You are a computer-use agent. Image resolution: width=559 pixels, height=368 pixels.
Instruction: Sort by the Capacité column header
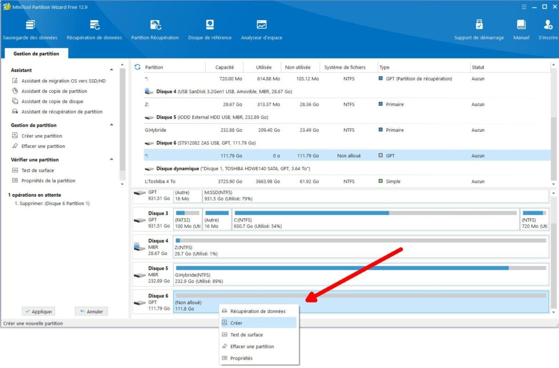pos(224,67)
